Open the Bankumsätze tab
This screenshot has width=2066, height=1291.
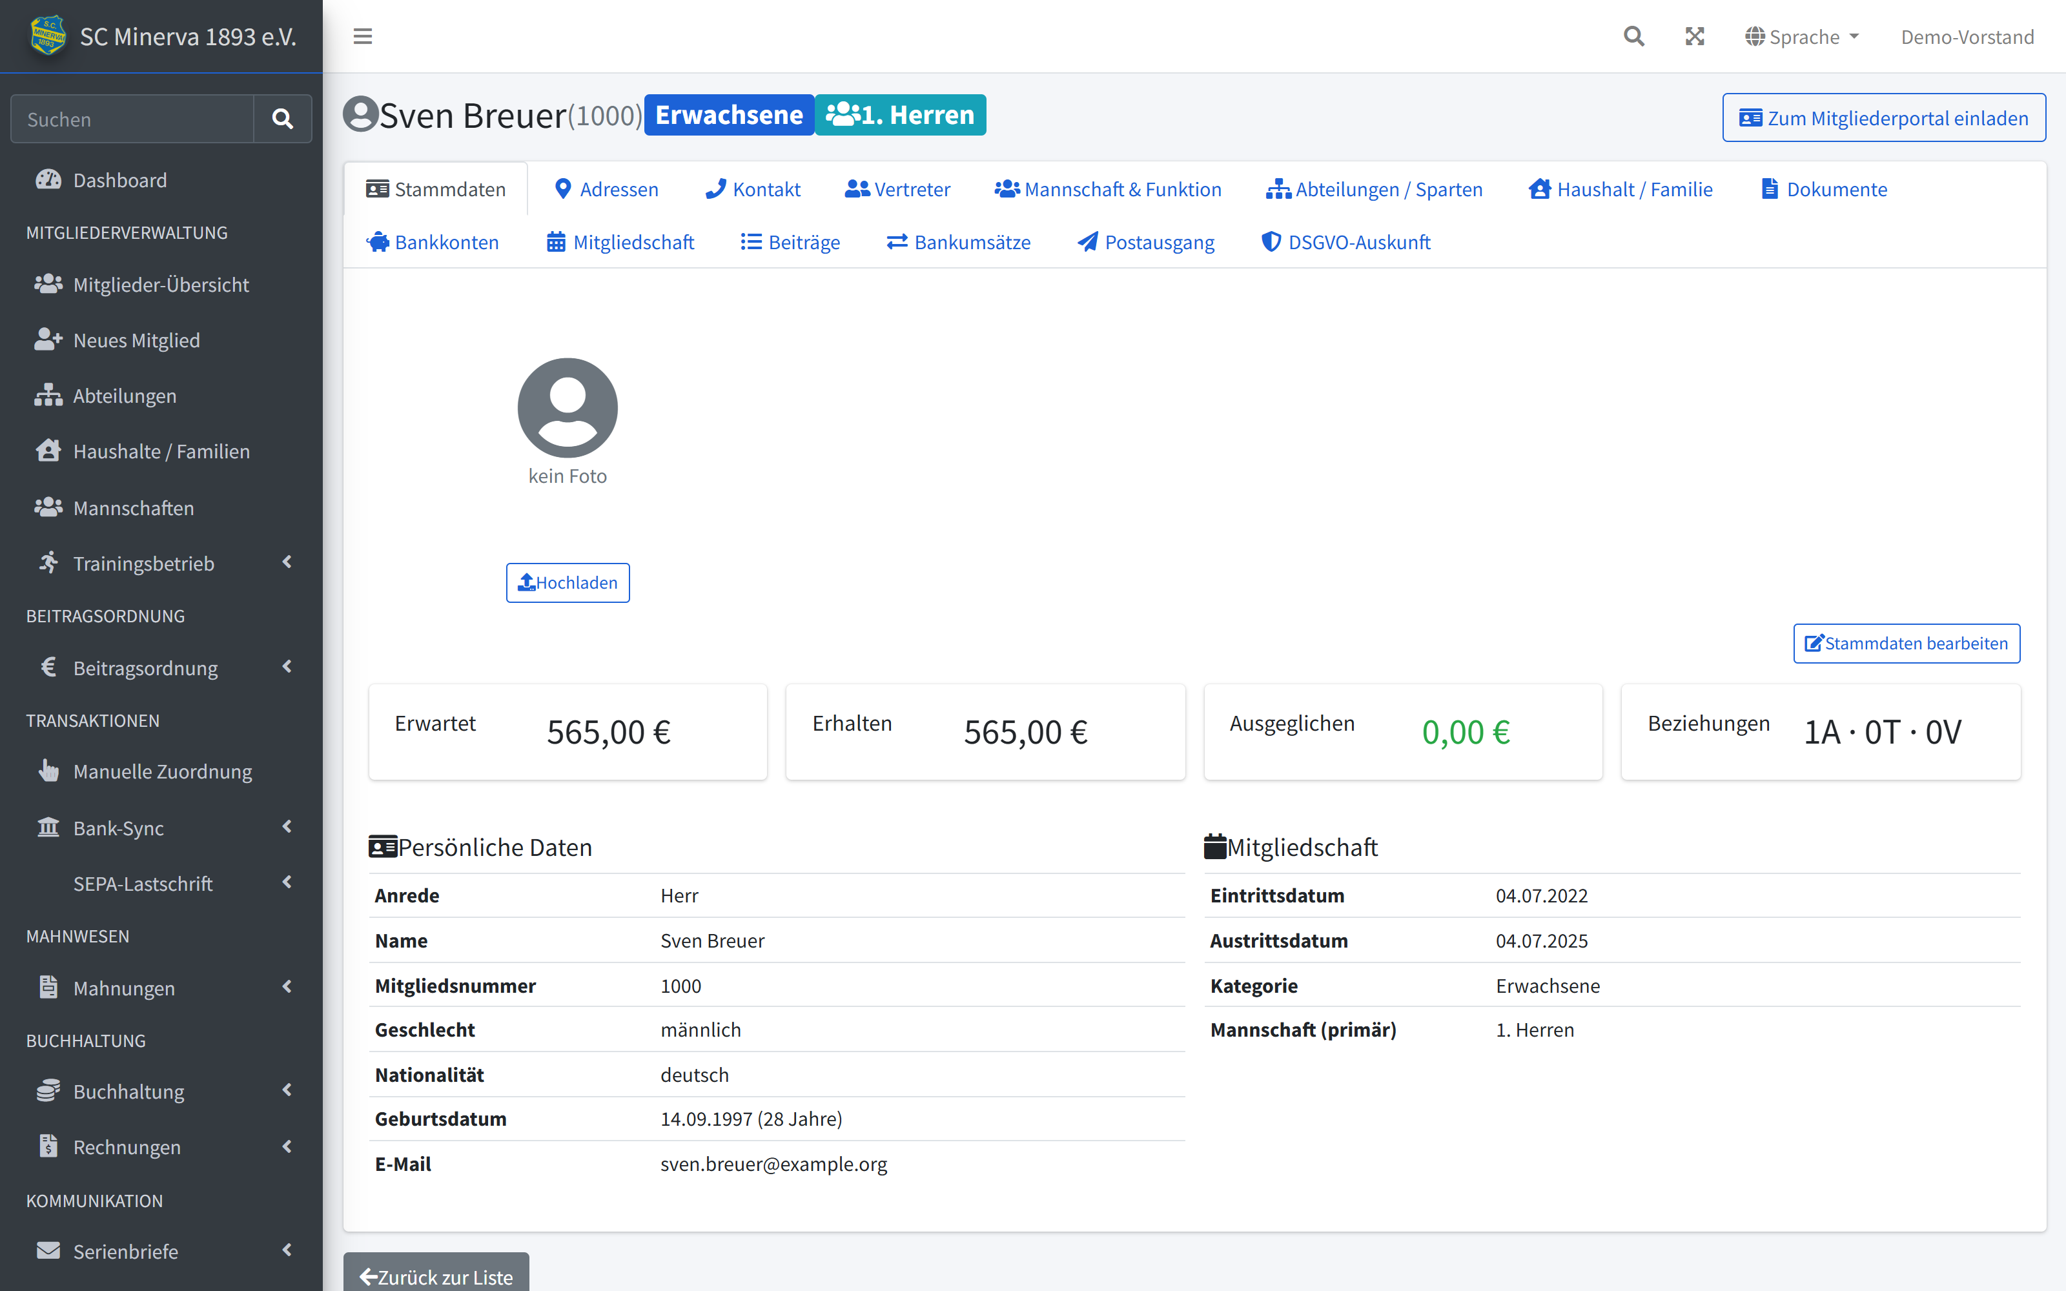[x=959, y=241]
